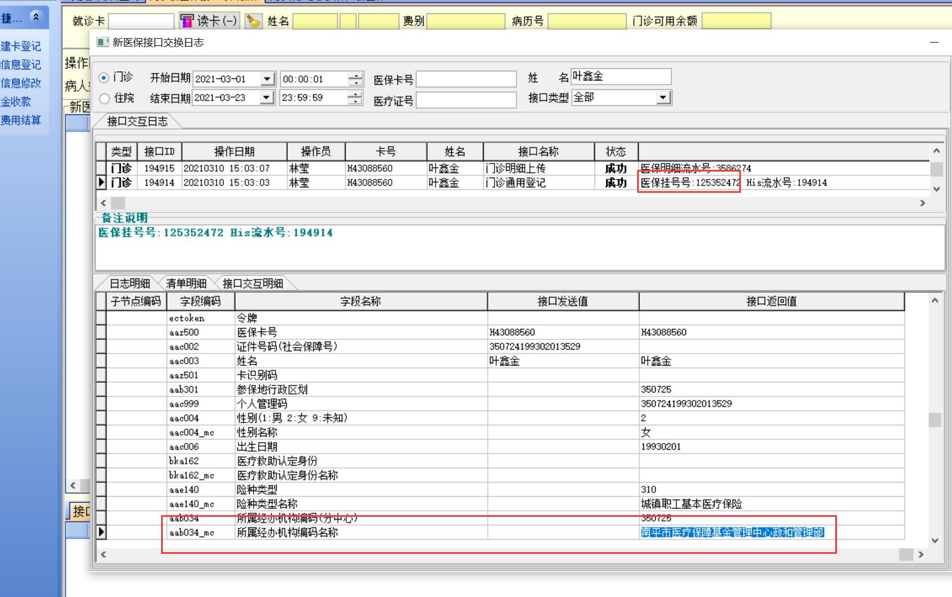Click the 字段名称 column header
Image resolution: width=952 pixels, height=597 pixels.
pos(361,302)
